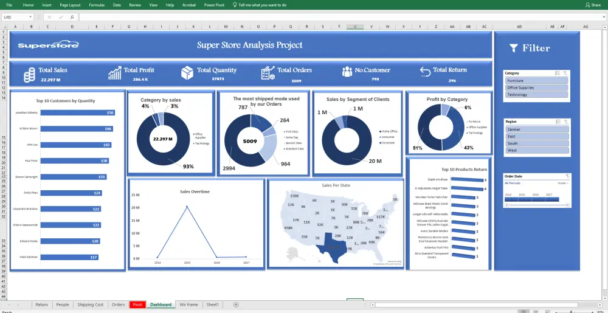The height and width of the screenshot is (313, 608).
Task: Switch to the red Pivot sheet tab
Action: pyautogui.click(x=137, y=305)
